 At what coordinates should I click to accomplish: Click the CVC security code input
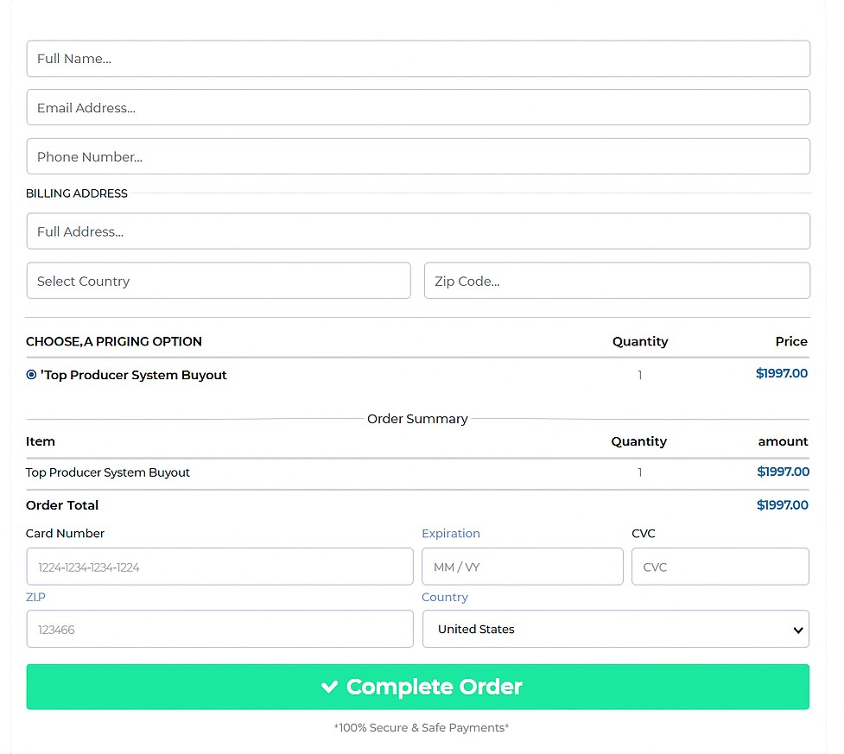click(720, 567)
